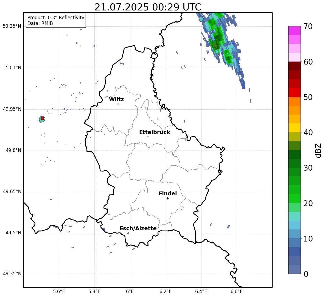This screenshot has height=297, width=325.
Task: Click the 6.6°E longitude label
Action: pos(237,292)
